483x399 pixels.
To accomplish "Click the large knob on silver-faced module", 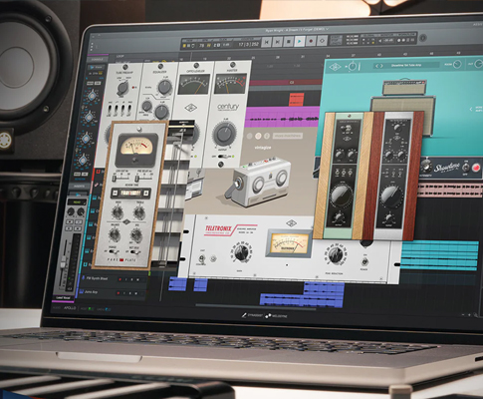I will 391,196.
